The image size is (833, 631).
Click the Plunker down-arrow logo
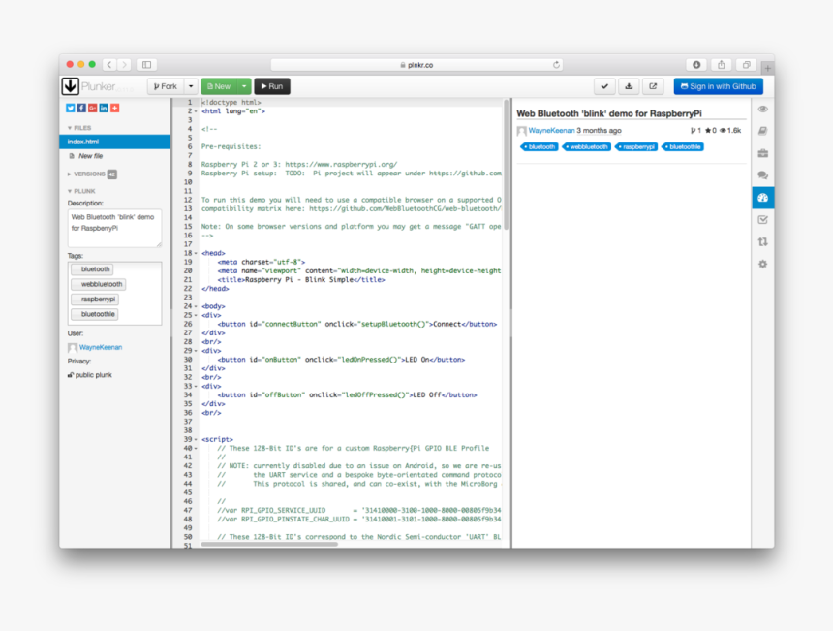pos(70,86)
